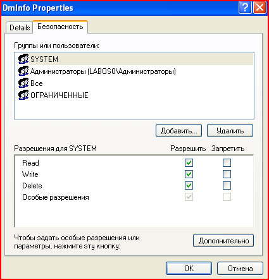Click Allow checkbox for Особые разрешения
Screen dimensions: 269x280
(189, 197)
